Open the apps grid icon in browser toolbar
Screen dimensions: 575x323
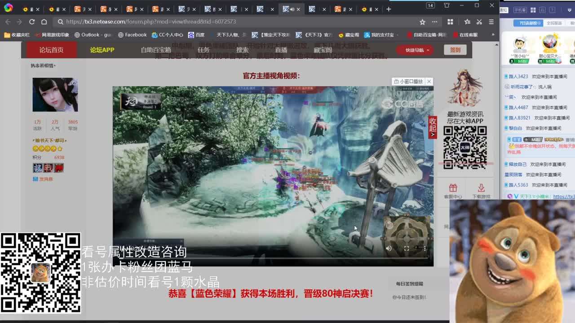[x=450, y=22]
